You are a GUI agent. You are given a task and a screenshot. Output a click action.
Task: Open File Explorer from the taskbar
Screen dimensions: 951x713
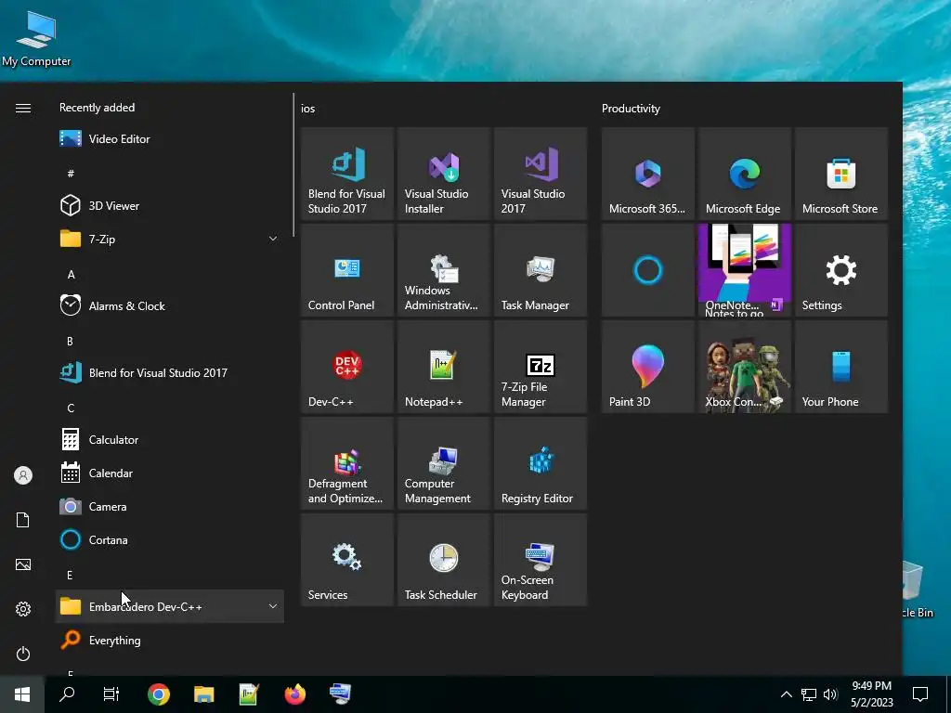(203, 694)
